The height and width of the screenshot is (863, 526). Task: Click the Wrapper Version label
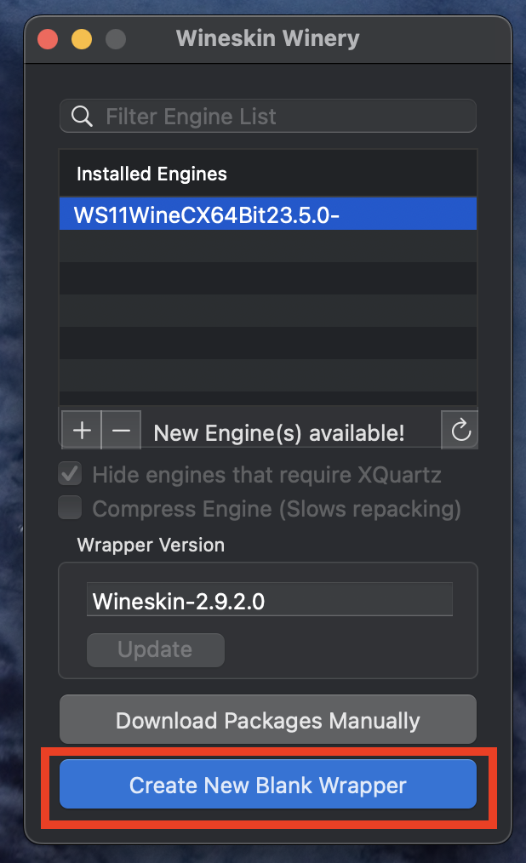point(151,545)
